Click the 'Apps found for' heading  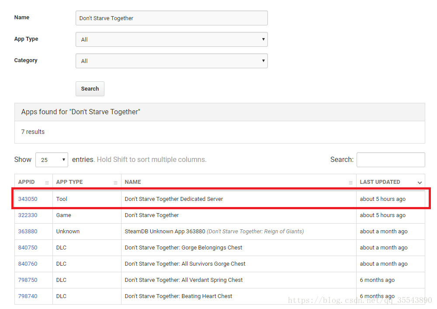(x=80, y=112)
